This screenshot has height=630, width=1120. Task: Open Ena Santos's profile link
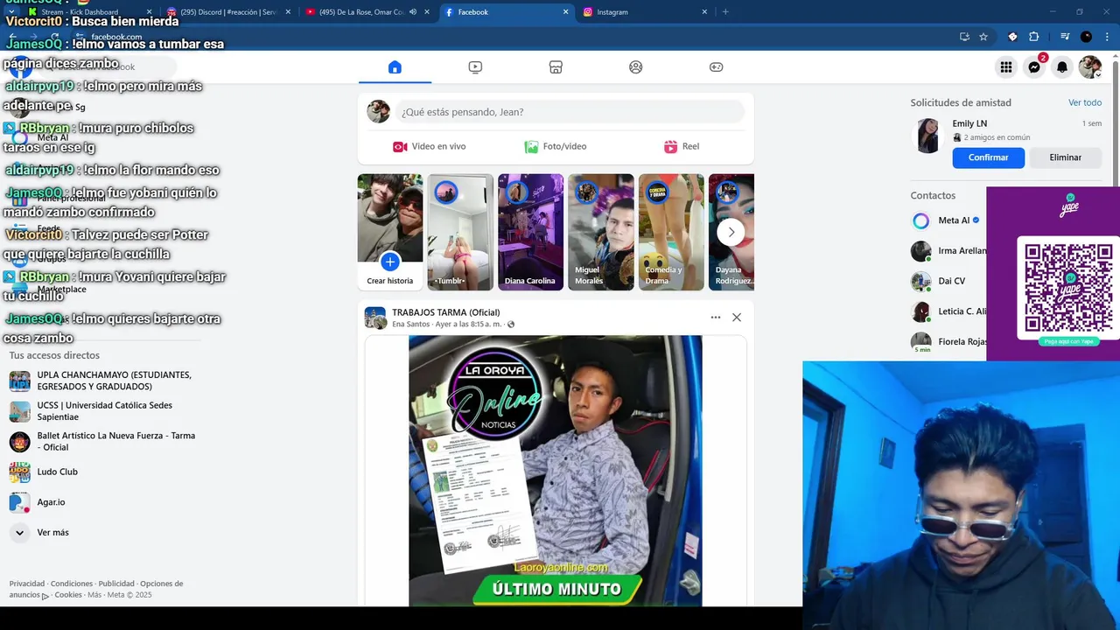pyautogui.click(x=410, y=325)
